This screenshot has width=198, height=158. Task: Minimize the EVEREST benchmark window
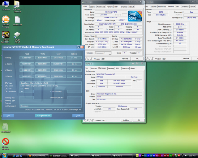pyautogui.click(x=78, y=47)
